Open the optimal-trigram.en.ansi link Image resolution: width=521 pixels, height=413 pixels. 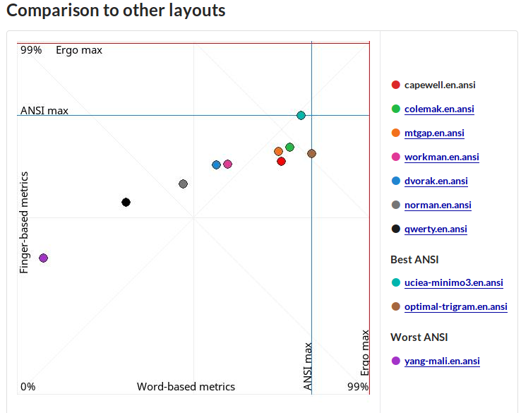[x=455, y=306]
